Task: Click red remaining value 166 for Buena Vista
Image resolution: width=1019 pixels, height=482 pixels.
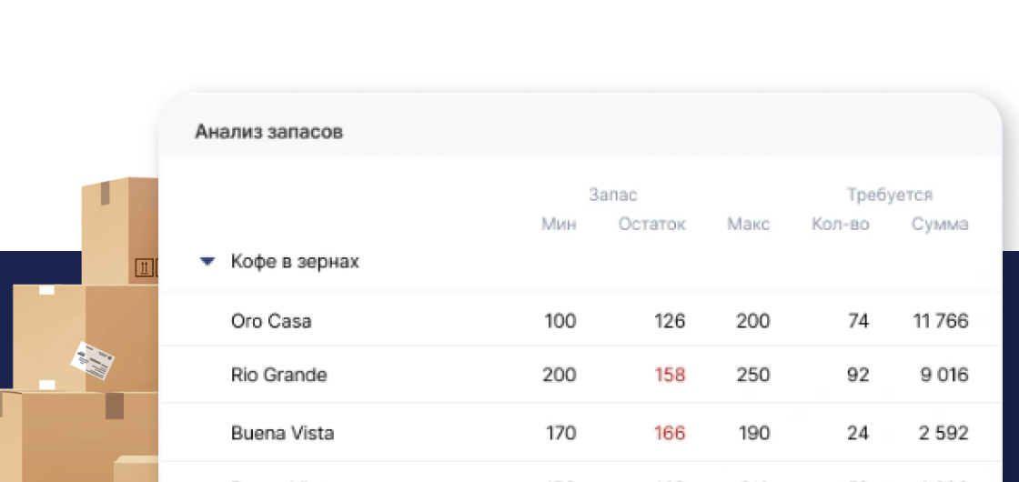Action: click(x=670, y=433)
